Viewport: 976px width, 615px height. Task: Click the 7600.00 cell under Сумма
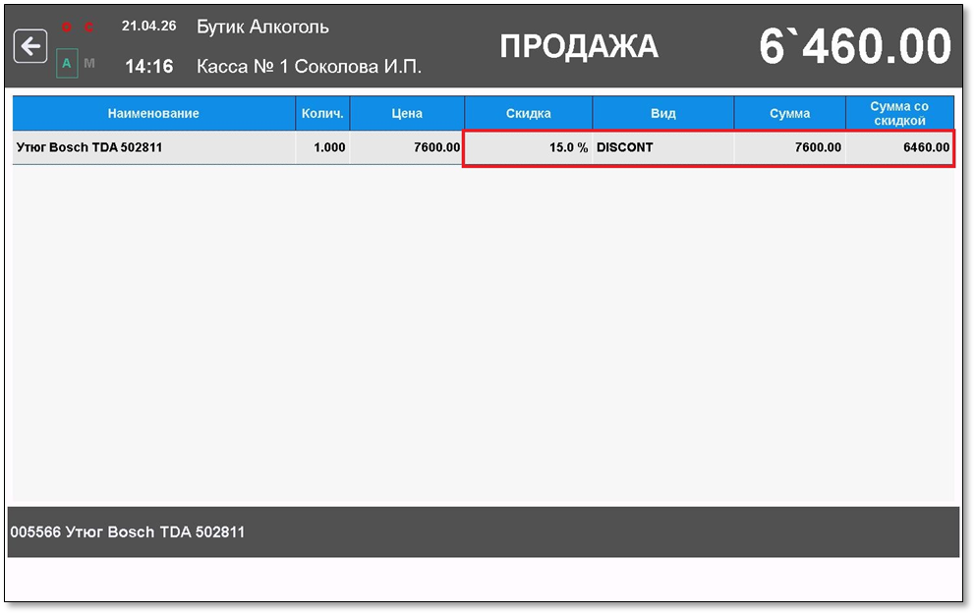point(790,147)
